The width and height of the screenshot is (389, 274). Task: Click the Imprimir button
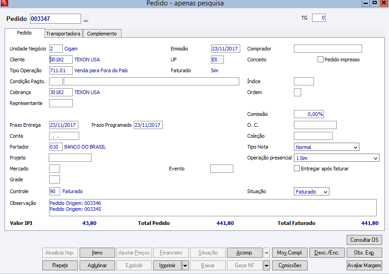pos(167,265)
